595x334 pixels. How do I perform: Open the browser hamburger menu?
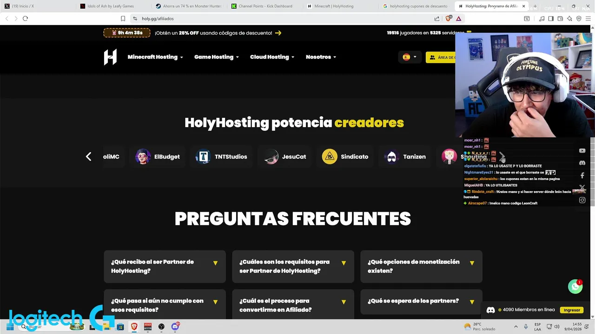588,19
